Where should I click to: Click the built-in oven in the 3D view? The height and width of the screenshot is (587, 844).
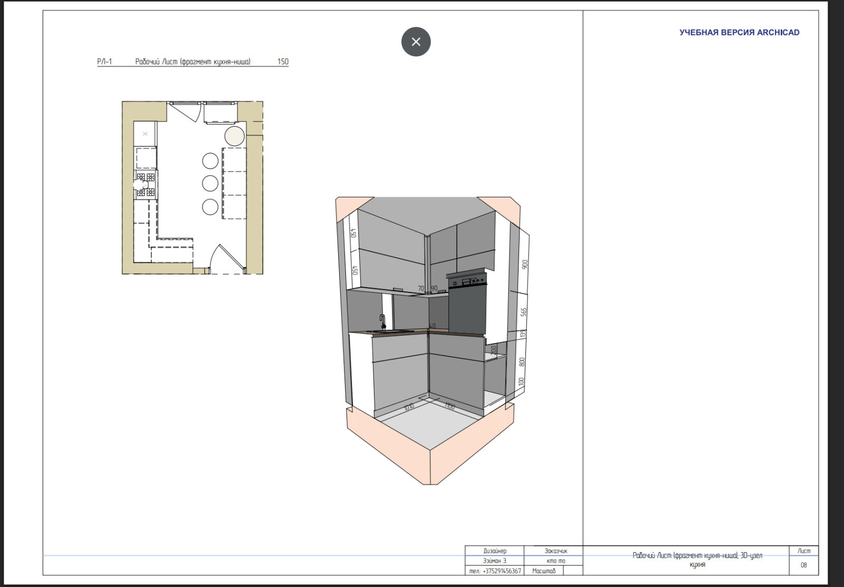pyautogui.click(x=467, y=304)
